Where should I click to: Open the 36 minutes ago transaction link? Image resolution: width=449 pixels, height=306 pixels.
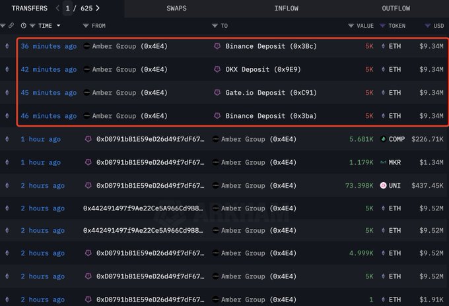point(49,46)
